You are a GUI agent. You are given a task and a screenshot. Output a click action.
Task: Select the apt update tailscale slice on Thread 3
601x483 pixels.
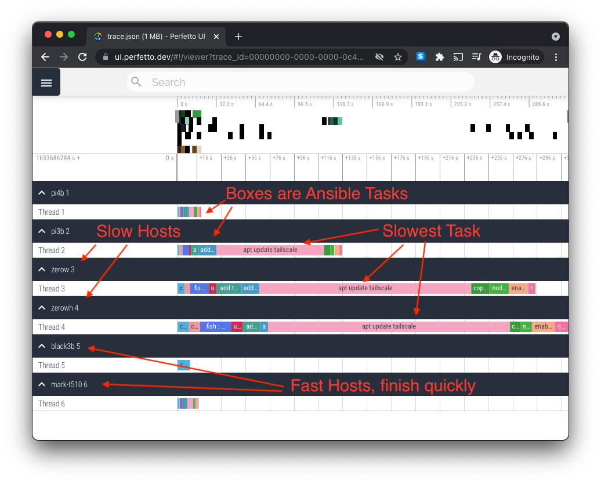coord(364,288)
